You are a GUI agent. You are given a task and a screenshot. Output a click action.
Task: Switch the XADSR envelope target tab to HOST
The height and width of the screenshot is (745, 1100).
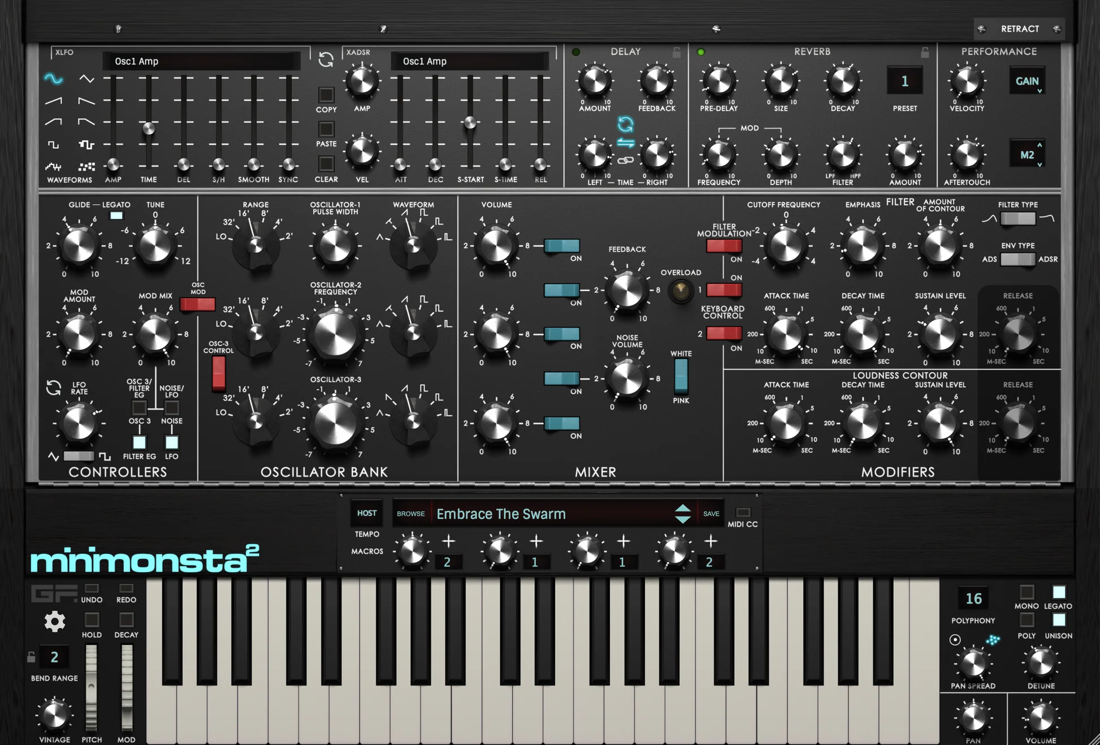366,512
